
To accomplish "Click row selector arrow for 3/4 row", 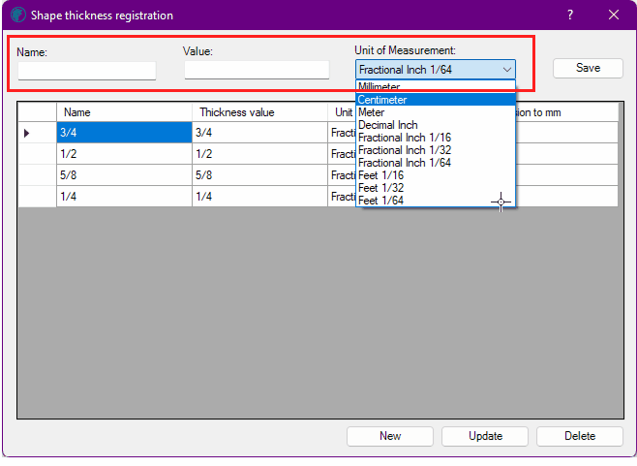I will click(37, 133).
